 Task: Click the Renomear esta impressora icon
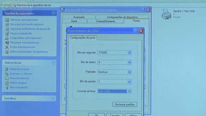pos(7,43)
